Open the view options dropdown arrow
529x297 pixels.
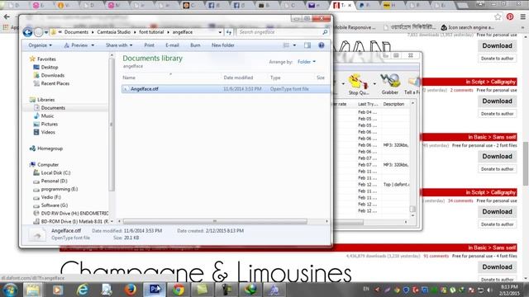[x=294, y=45]
